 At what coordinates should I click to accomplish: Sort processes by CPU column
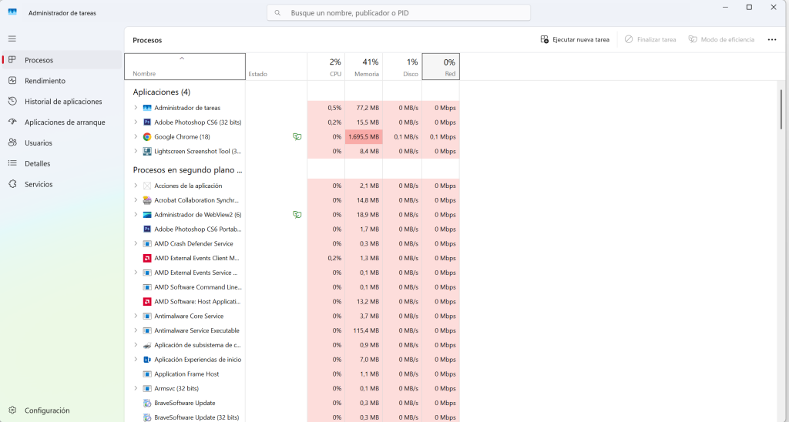point(326,66)
